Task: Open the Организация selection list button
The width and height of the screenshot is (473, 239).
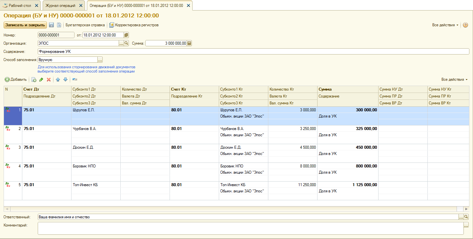Action: tap(121, 43)
